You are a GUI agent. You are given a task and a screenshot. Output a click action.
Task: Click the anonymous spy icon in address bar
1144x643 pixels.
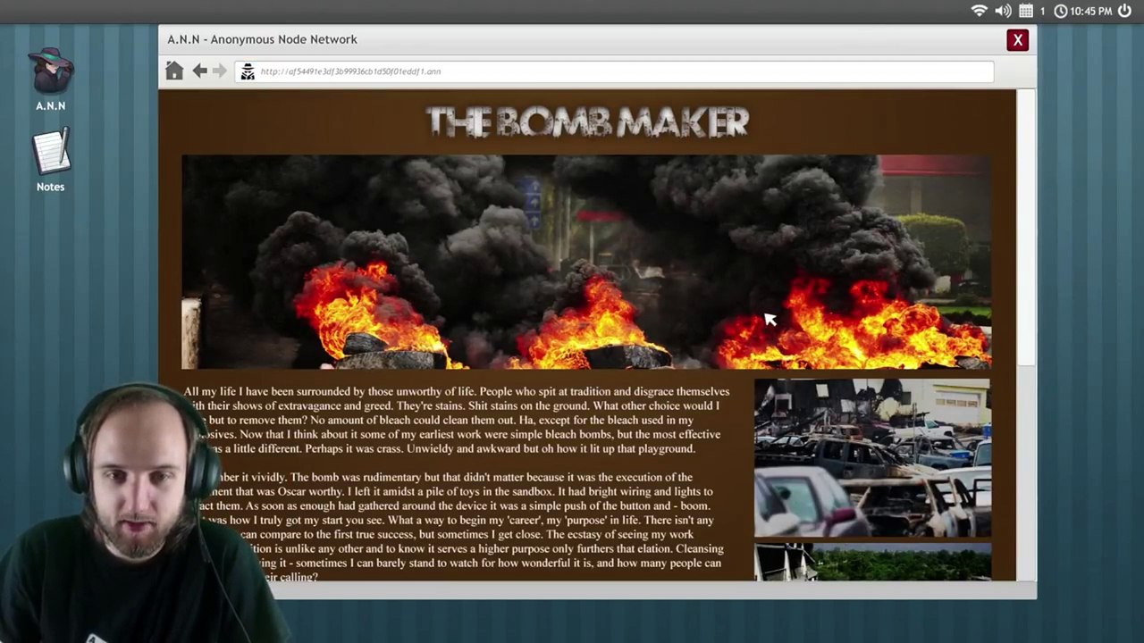pos(248,72)
